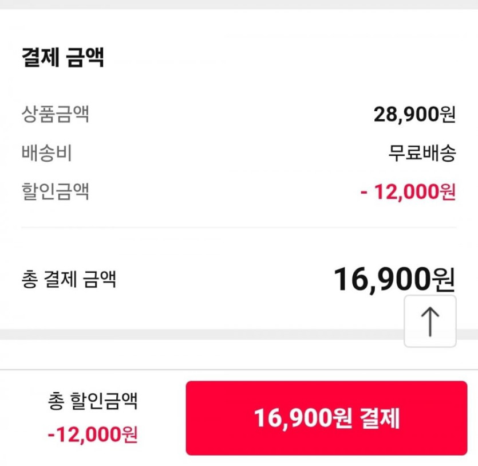Select the 상품금액 label

55,115
